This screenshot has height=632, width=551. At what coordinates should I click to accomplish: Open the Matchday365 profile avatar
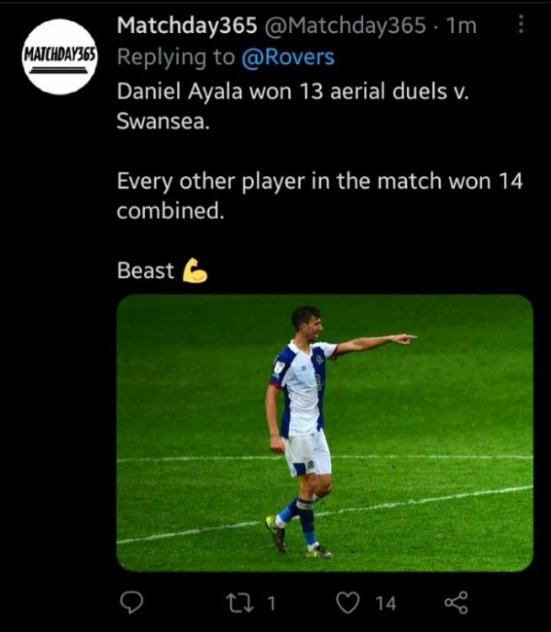tap(59, 57)
